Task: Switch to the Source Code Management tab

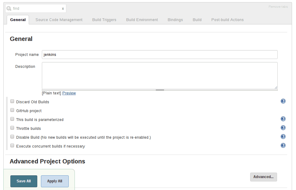Action: coord(59,20)
